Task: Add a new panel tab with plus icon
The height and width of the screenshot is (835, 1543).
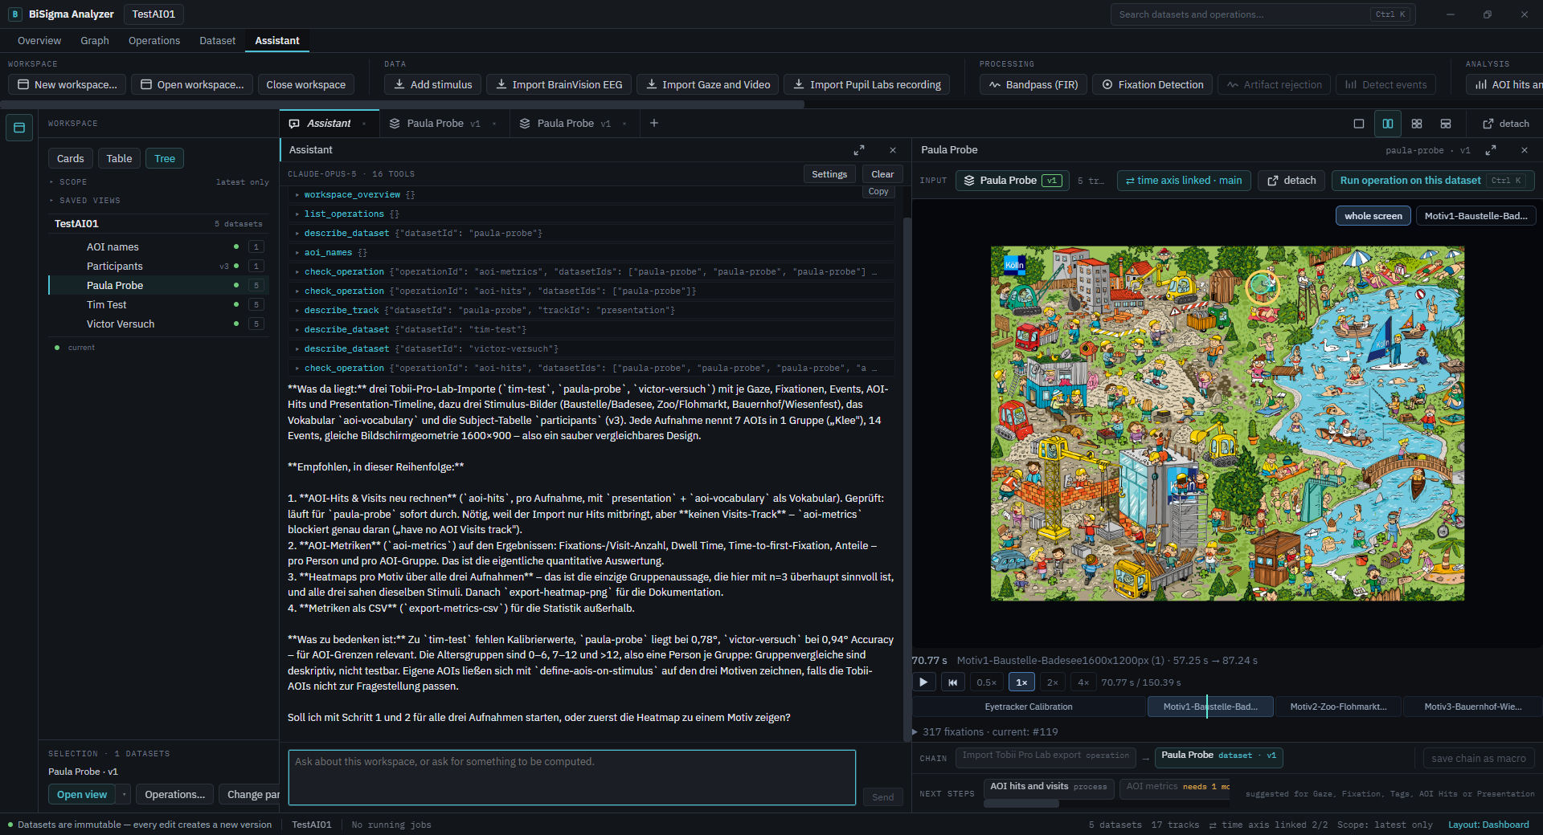Action: [x=654, y=123]
